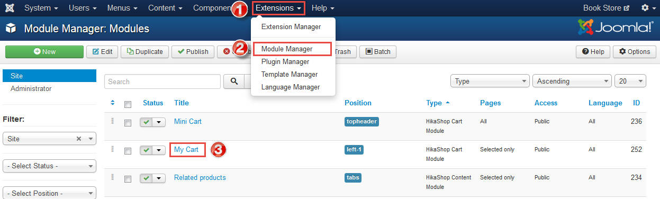Click the Batch toolbar button
This screenshot has height=199, width=660.
tap(378, 51)
